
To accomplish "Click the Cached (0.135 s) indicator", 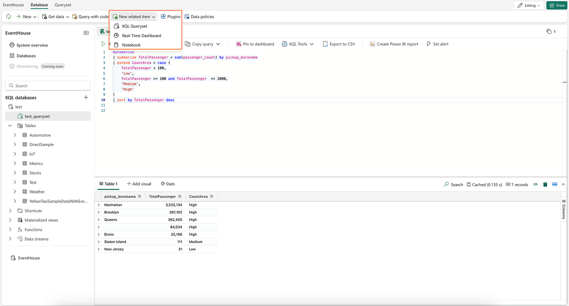I will pos(484,184).
